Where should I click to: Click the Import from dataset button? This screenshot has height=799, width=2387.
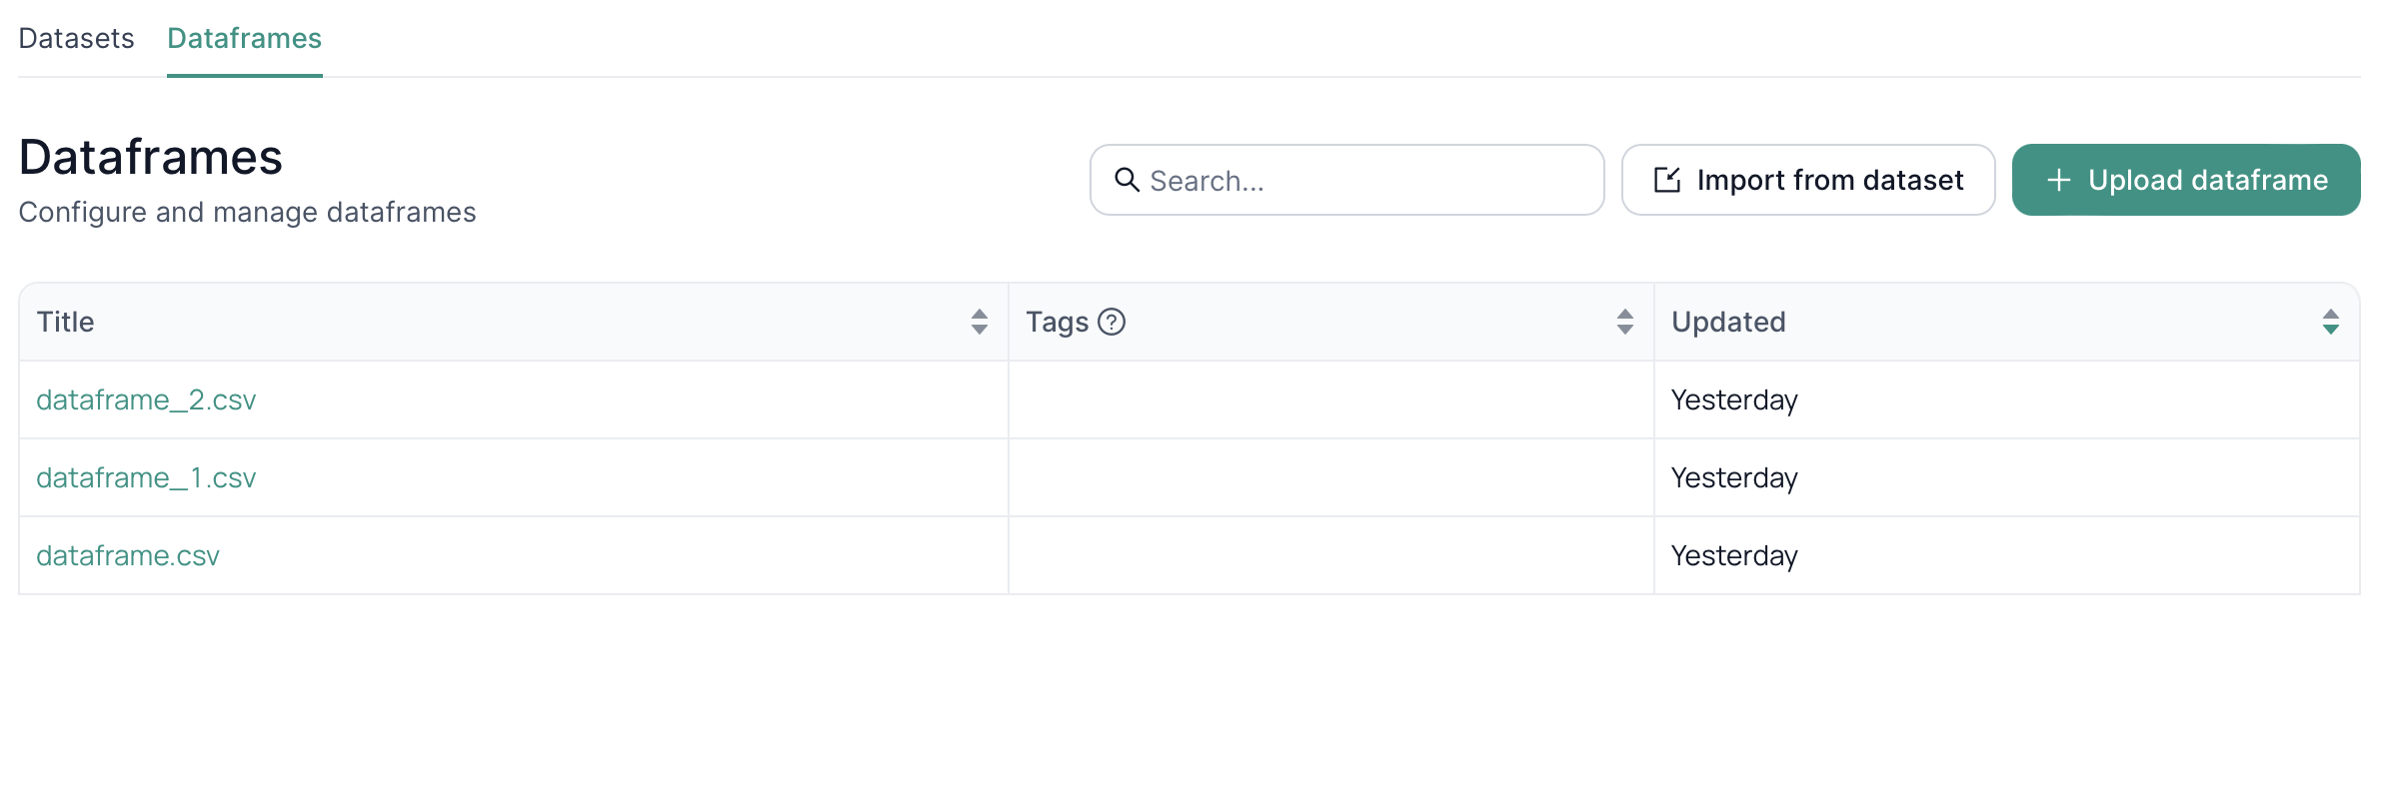coord(1807,180)
